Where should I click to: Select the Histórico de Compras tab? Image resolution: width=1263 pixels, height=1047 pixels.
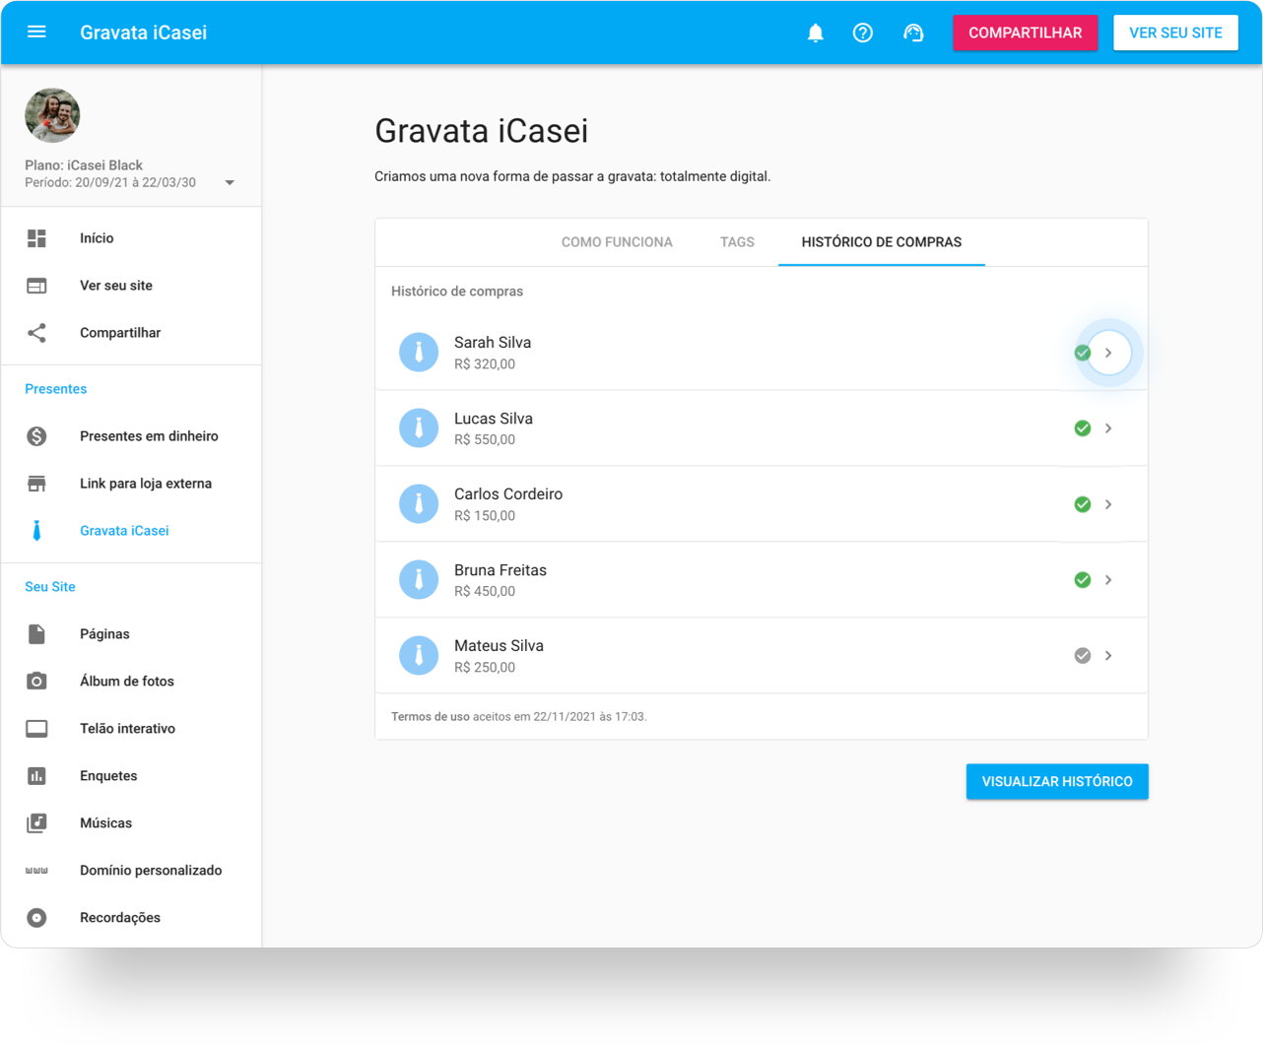click(x=882, y=242)
